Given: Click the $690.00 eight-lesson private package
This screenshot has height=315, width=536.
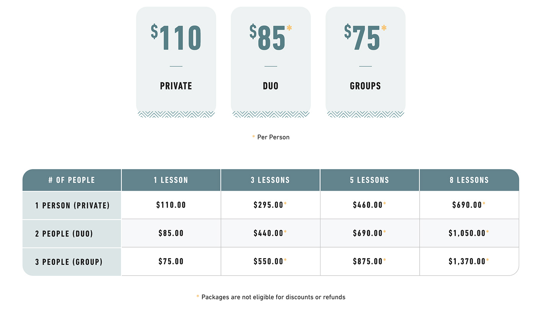Looking at the screenshot, I should click(467, 205).
